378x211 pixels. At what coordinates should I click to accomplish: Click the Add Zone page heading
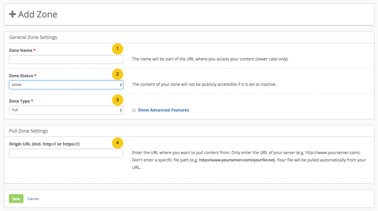pos(37,14)
